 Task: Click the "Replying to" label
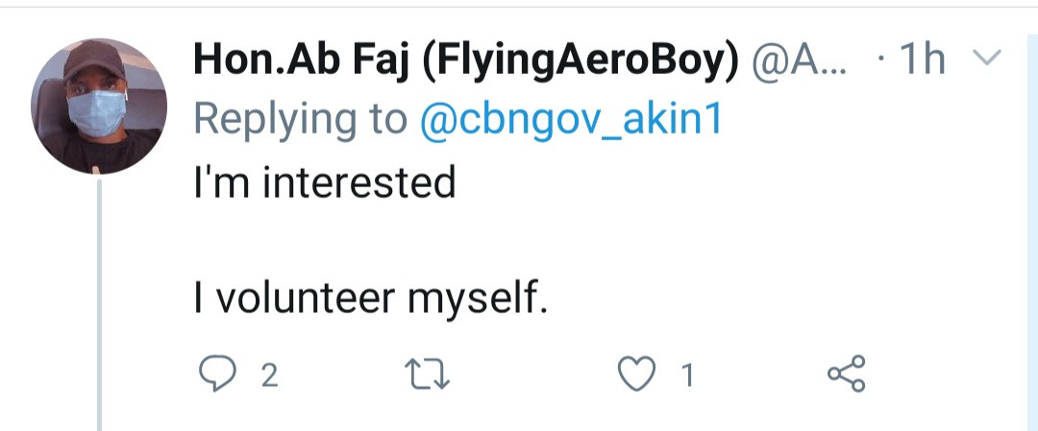pos(300,121)
